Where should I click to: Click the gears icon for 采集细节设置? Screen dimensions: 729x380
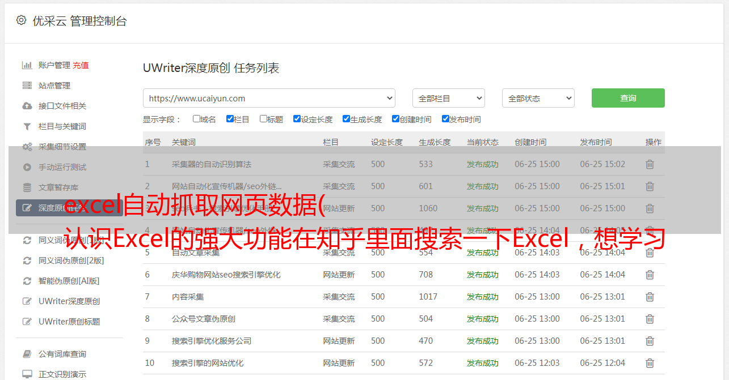pyautogui.click(x=27, y=147)
